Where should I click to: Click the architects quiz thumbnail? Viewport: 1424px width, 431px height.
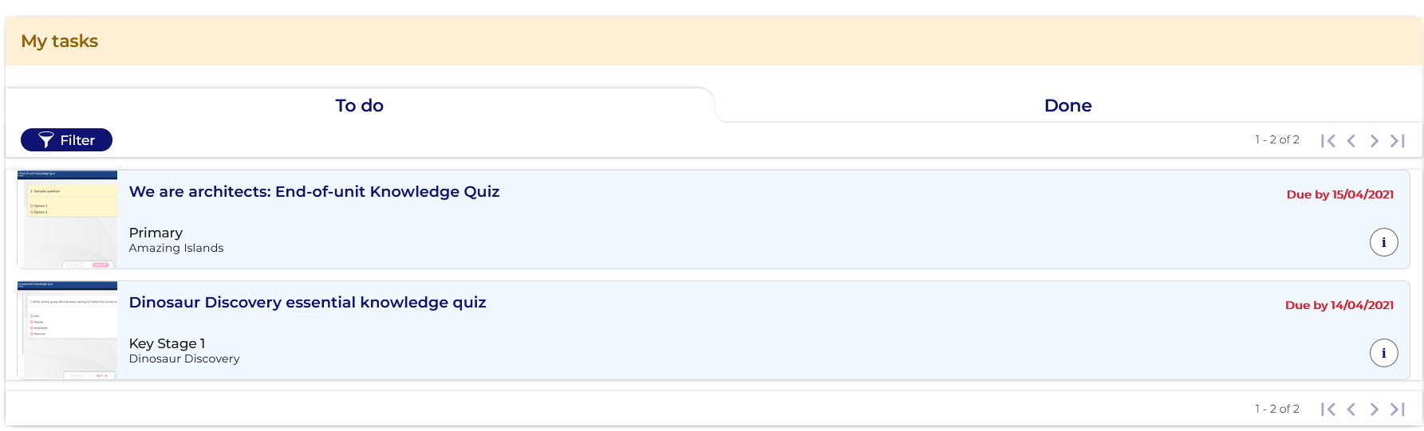[68, 219]
